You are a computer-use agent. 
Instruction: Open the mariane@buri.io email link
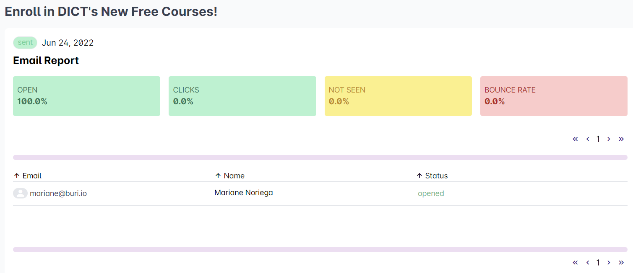point(58,193)
